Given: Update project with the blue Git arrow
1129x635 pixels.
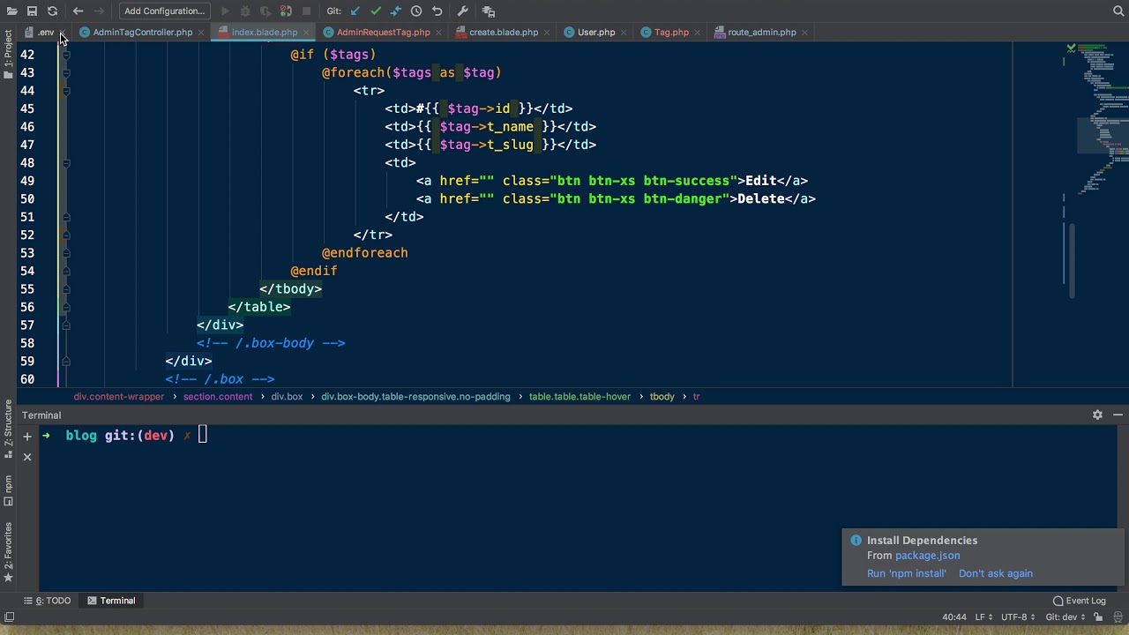Looking at the screenshot, I should pyautogui.click(x=355, y=11).
